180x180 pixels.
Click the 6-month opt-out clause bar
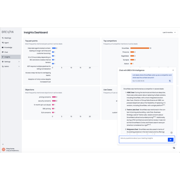pyautogui.click(x=53, y=105)
